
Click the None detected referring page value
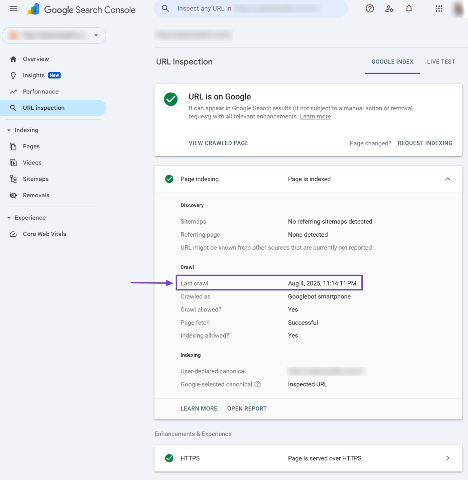tap(308, 235)
